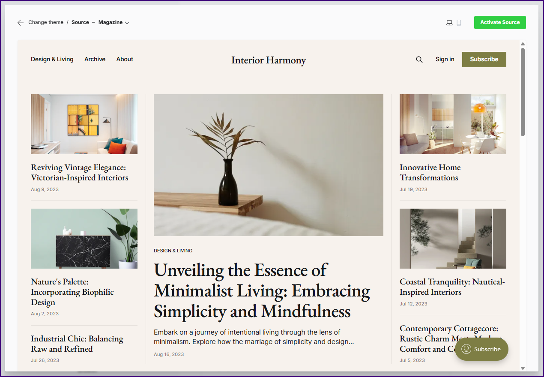Expand the Magazine layout dropdown
The width and height of the screenshot is (544, 377).
114,22
